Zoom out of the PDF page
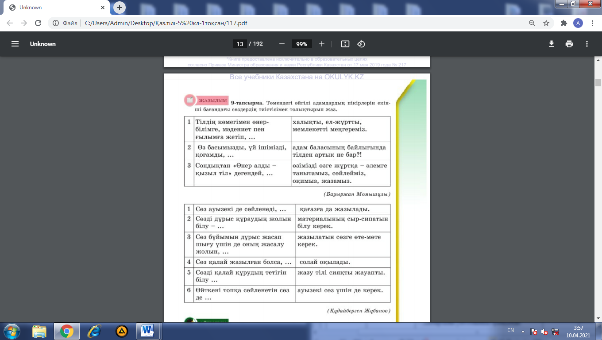Viewport: 602px width, 340px height. coord(282,44)
